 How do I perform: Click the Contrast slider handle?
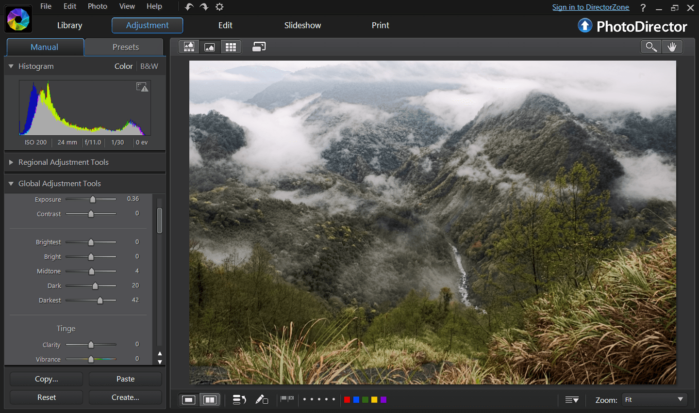[x=91, y=214]
